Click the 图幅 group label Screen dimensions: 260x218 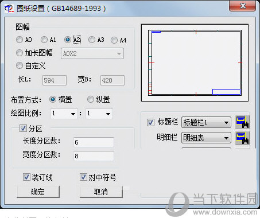(x=22, y=27)
